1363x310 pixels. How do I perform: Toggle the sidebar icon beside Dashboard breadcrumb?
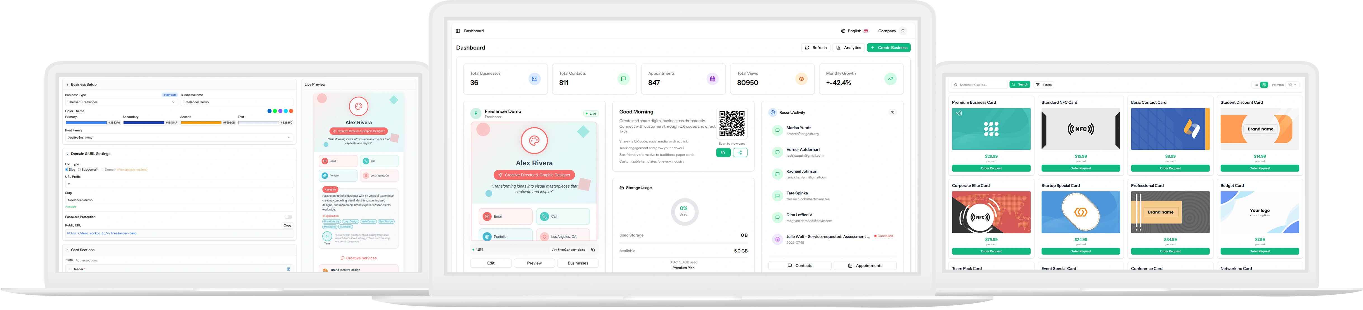(x=458, y=31)
